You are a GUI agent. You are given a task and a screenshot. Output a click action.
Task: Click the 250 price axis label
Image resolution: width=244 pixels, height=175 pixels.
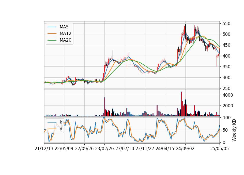[x=226, y=89]
